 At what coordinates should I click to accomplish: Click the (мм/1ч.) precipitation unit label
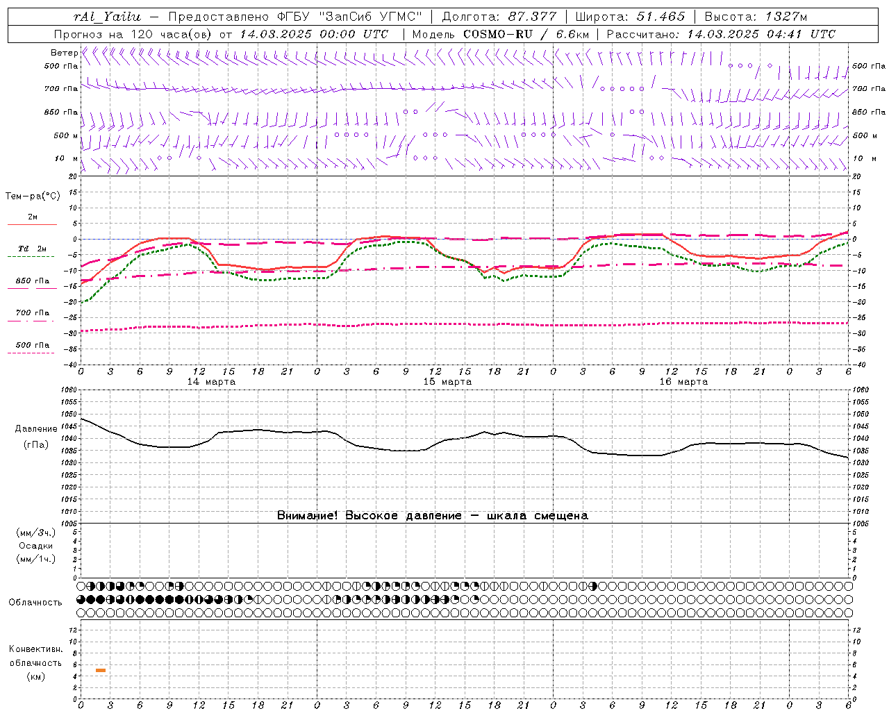point(36,559)
